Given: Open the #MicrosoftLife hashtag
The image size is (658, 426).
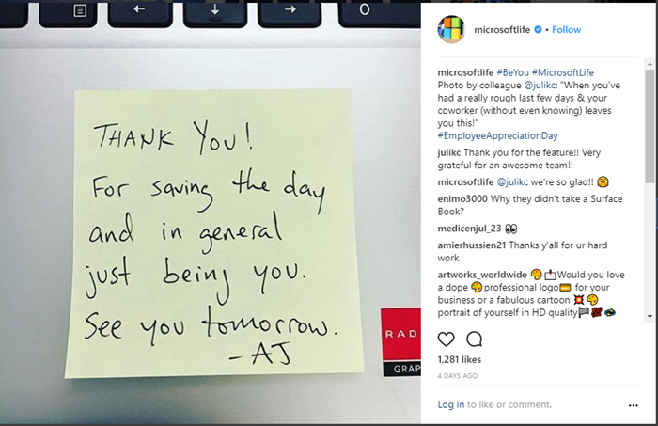Looking at the screenshot, I should point(563,72).
